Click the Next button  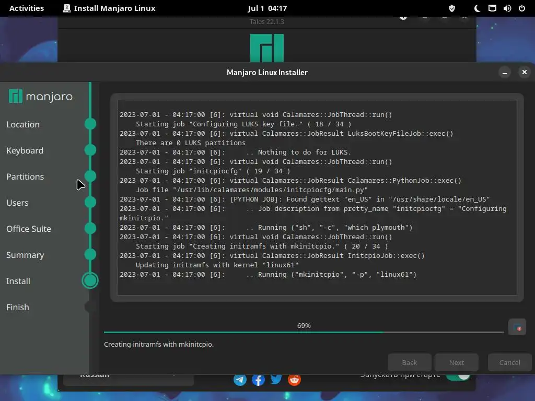tap(457, 362)
